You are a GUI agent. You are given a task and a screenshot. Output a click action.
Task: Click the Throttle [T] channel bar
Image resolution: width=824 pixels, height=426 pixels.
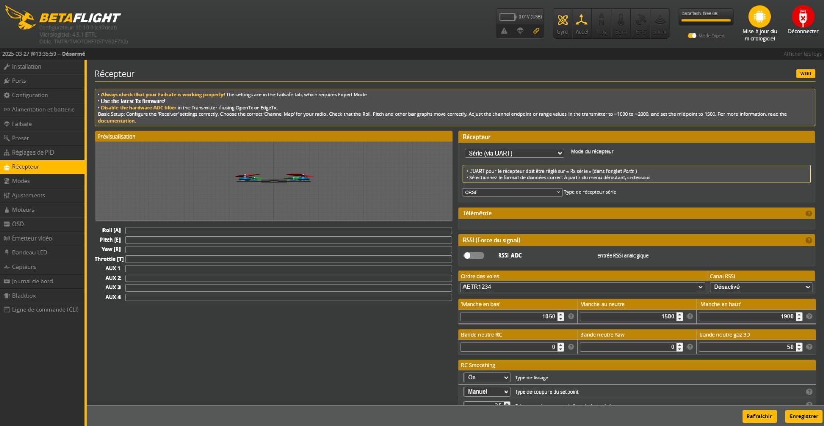tap(288, 259)
